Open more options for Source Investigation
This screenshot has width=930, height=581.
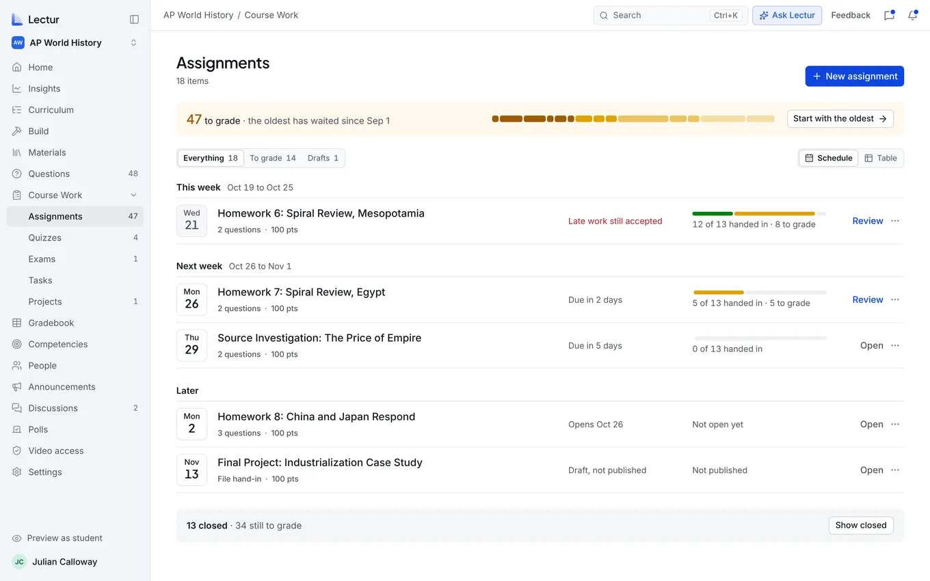pos(895,345)
